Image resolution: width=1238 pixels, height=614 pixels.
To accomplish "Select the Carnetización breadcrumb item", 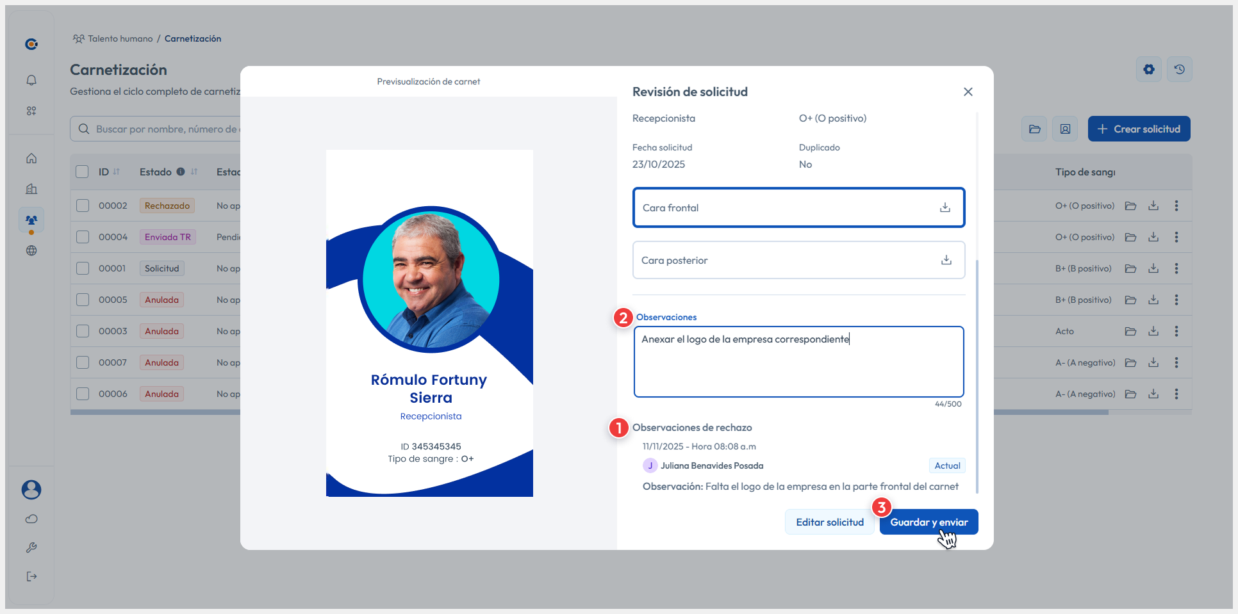I will 192,38.
